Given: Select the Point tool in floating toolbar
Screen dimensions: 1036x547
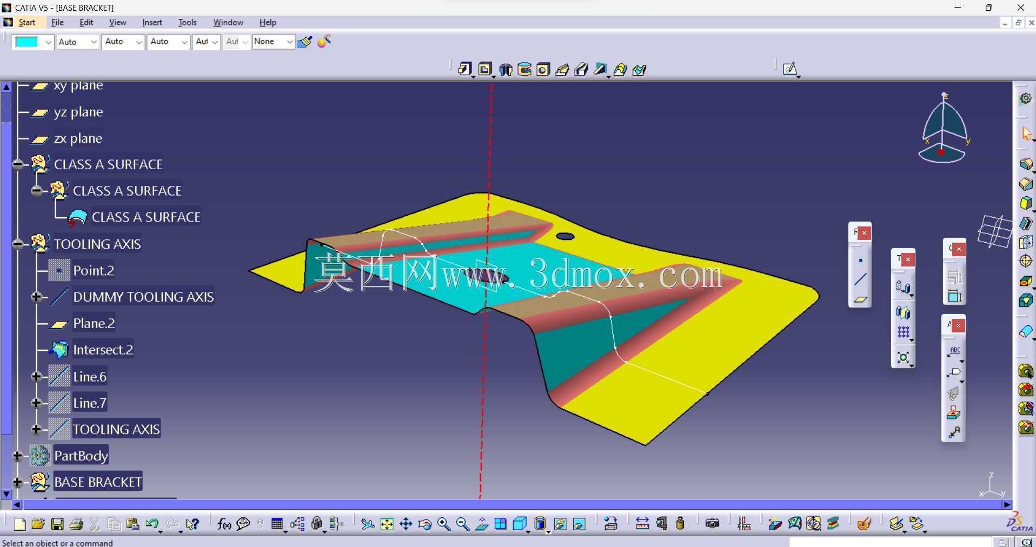Looking at the screenshot, I should click(860, 261).
